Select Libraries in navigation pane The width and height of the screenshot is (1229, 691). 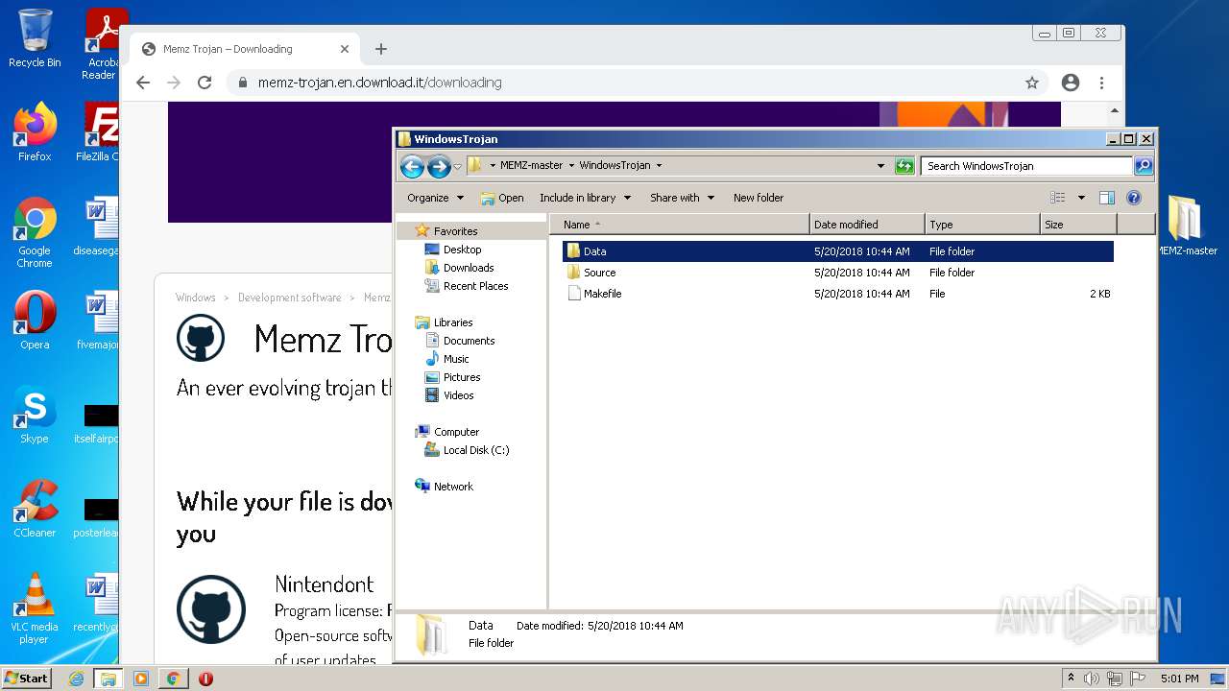click(444, 322)
